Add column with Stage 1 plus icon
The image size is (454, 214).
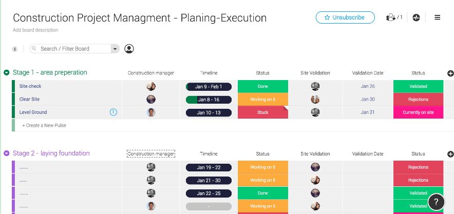click(450, 73)
